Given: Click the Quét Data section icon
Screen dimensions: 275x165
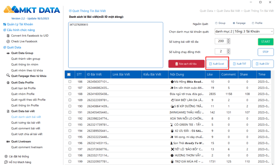Looking at the screenshot, I should coord(5,47).
